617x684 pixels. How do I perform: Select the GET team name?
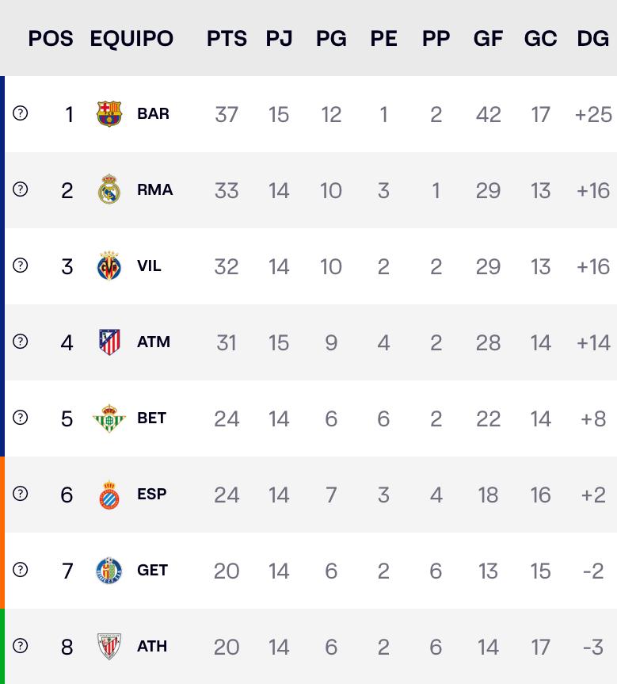point(152,570)
